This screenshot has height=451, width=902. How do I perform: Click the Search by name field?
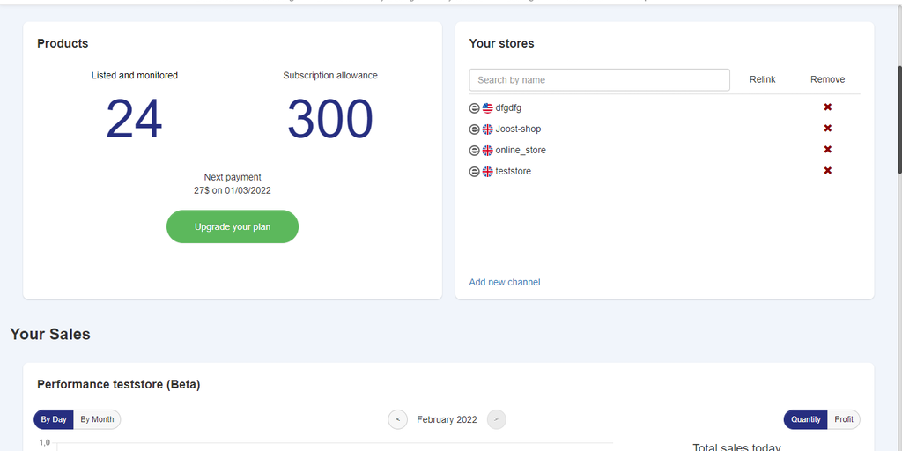599,80
